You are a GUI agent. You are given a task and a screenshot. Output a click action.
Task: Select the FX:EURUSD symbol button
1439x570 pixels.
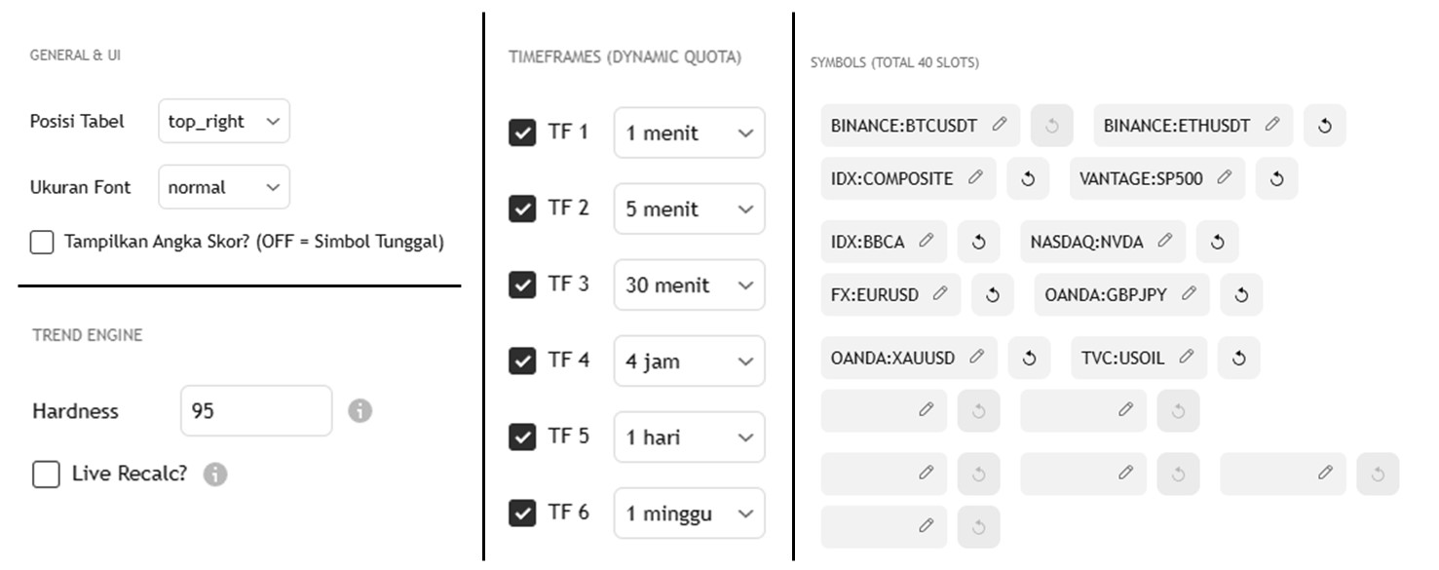tap(876, 295)
